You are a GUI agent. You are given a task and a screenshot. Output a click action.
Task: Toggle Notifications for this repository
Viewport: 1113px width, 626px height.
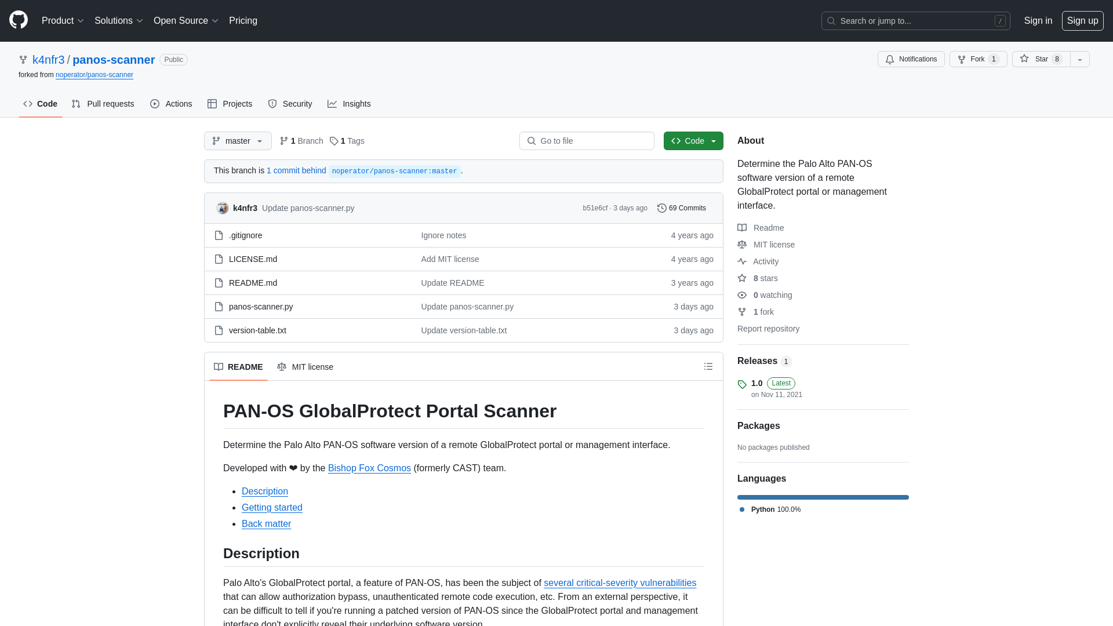tap(911, 59)
